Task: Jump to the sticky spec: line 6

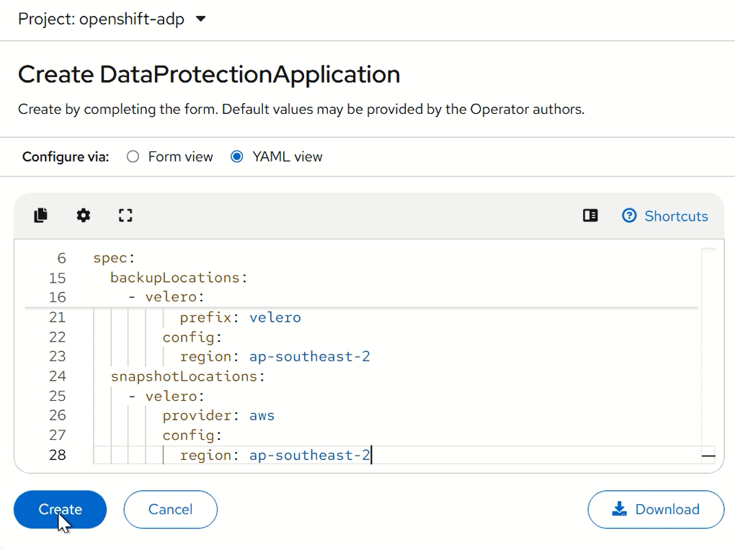Action: (x=114, y=258)
